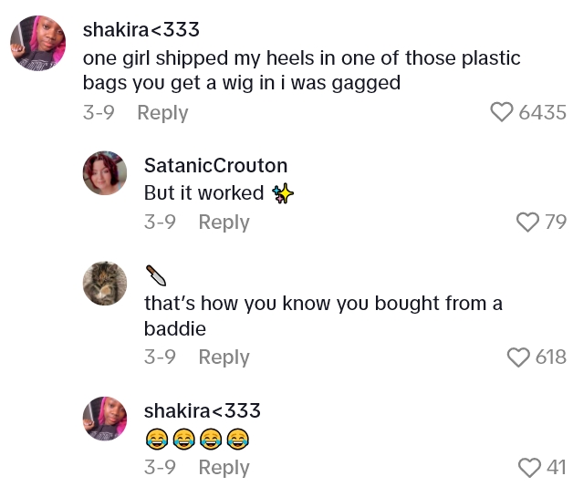Open the knife emoji username profile

(x=157, y=274)
